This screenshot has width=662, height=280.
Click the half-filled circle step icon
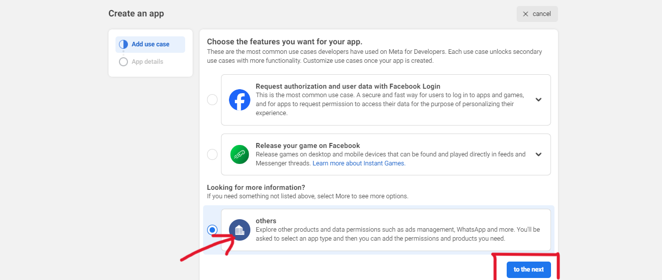pos(123,44)
